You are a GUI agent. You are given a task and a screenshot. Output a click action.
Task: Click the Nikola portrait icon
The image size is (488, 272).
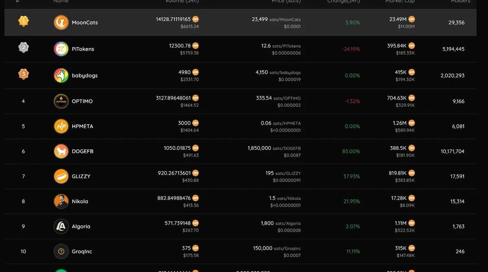click(61, 201)
